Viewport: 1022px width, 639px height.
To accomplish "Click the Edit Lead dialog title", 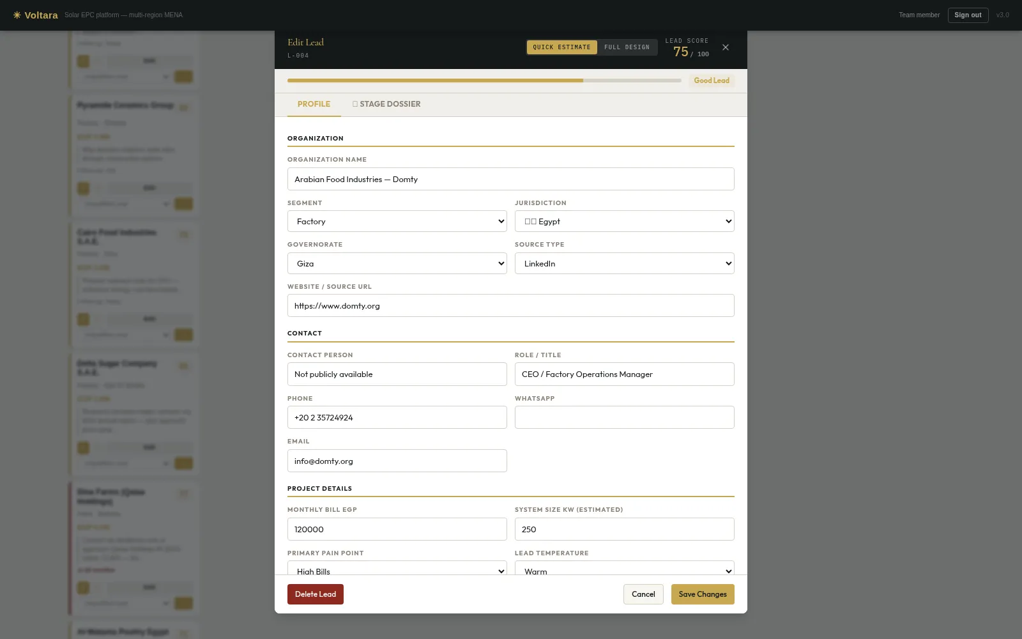I will [305, 42].
